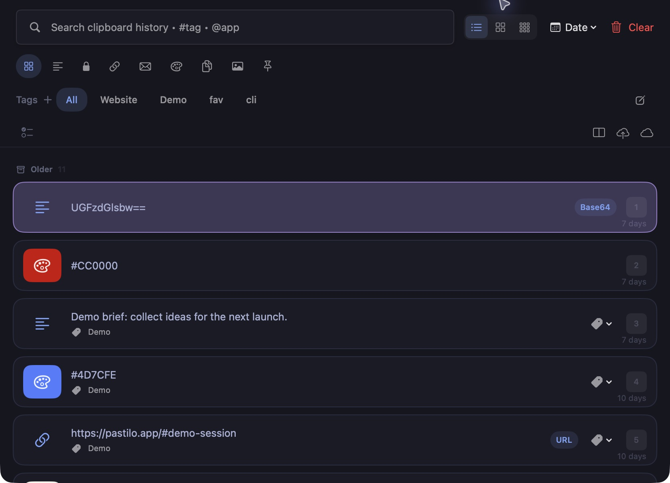Filter by text items icon
This screenshot has height=483, width=670.
point(58,66)
